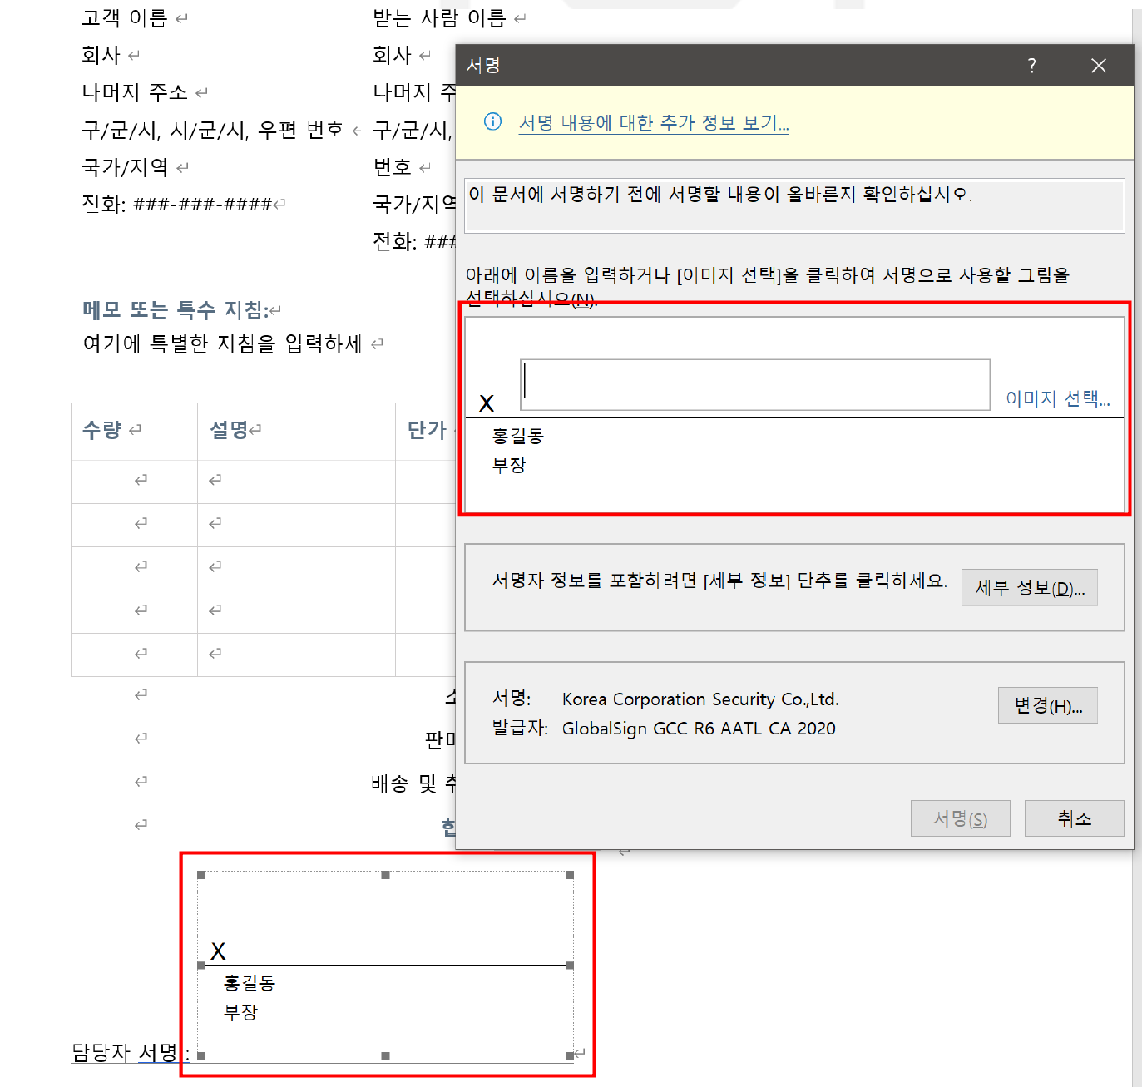This screenshot has width=1142, height=1087.
Task: Click the "이미지 선택..." link
Action: tap(1057, 398)
